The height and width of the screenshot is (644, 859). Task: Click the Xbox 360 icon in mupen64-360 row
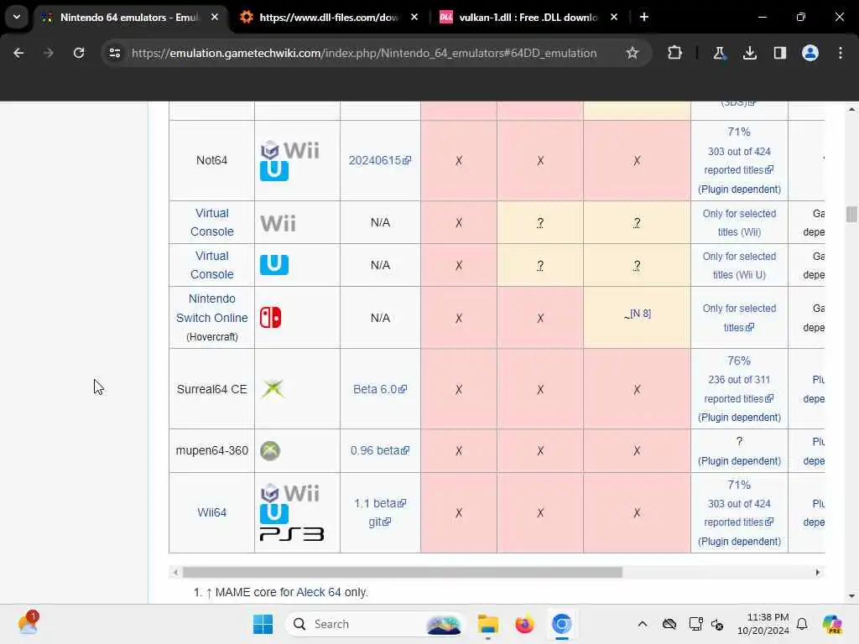pos(270,450)
